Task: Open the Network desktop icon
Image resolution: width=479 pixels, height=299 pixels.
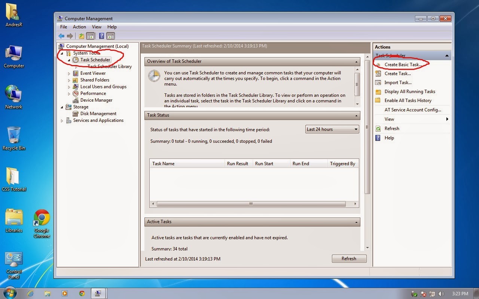Action: tap(14, 97)
